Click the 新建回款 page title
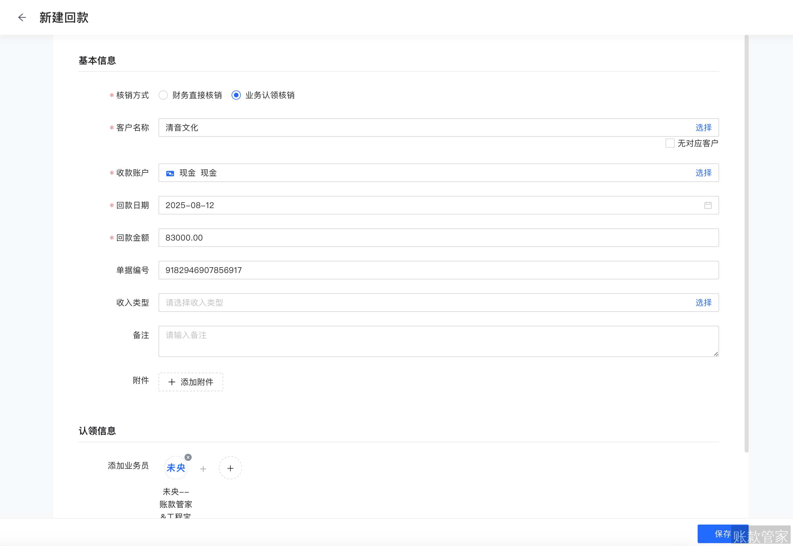Image resolution: width=793 pixels, height=546 pixels. (64, 17)
